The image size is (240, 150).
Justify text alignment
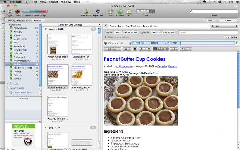pyautogui.click(x=167, y=49)
